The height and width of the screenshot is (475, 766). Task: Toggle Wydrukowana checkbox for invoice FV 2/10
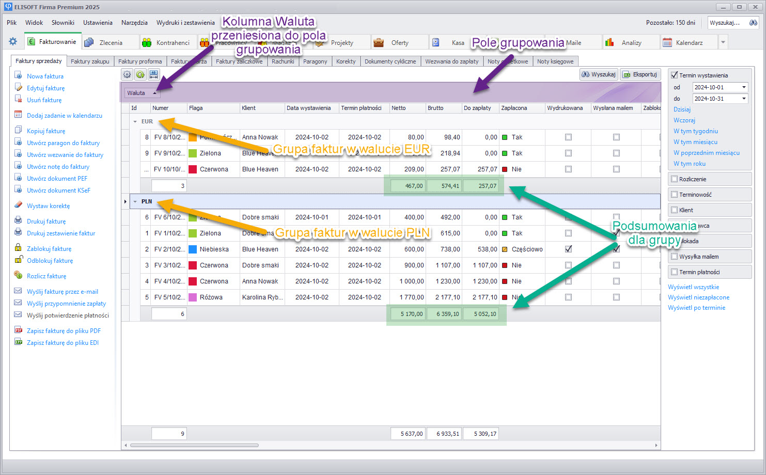(x=568, y=249)
